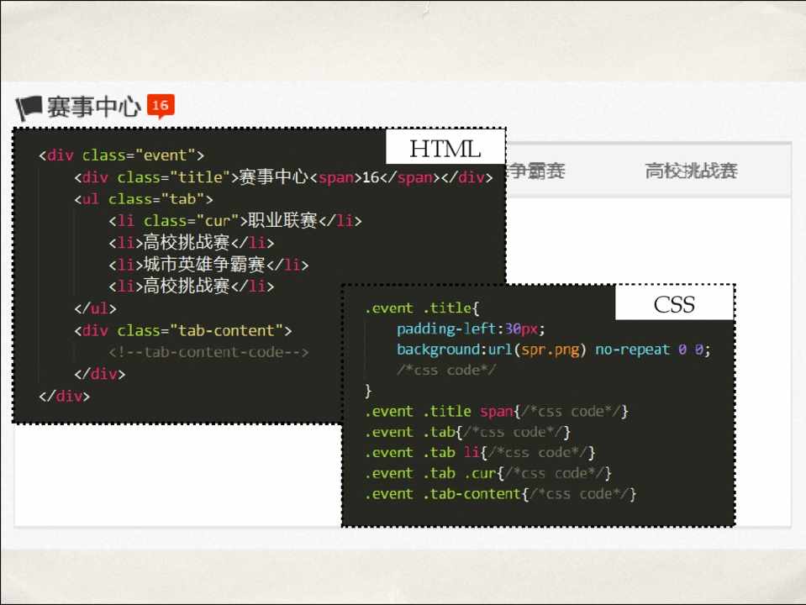This screenshot has height=605, width=806.
Task: Click the .event .title span rule
Action: click(496, 411)
